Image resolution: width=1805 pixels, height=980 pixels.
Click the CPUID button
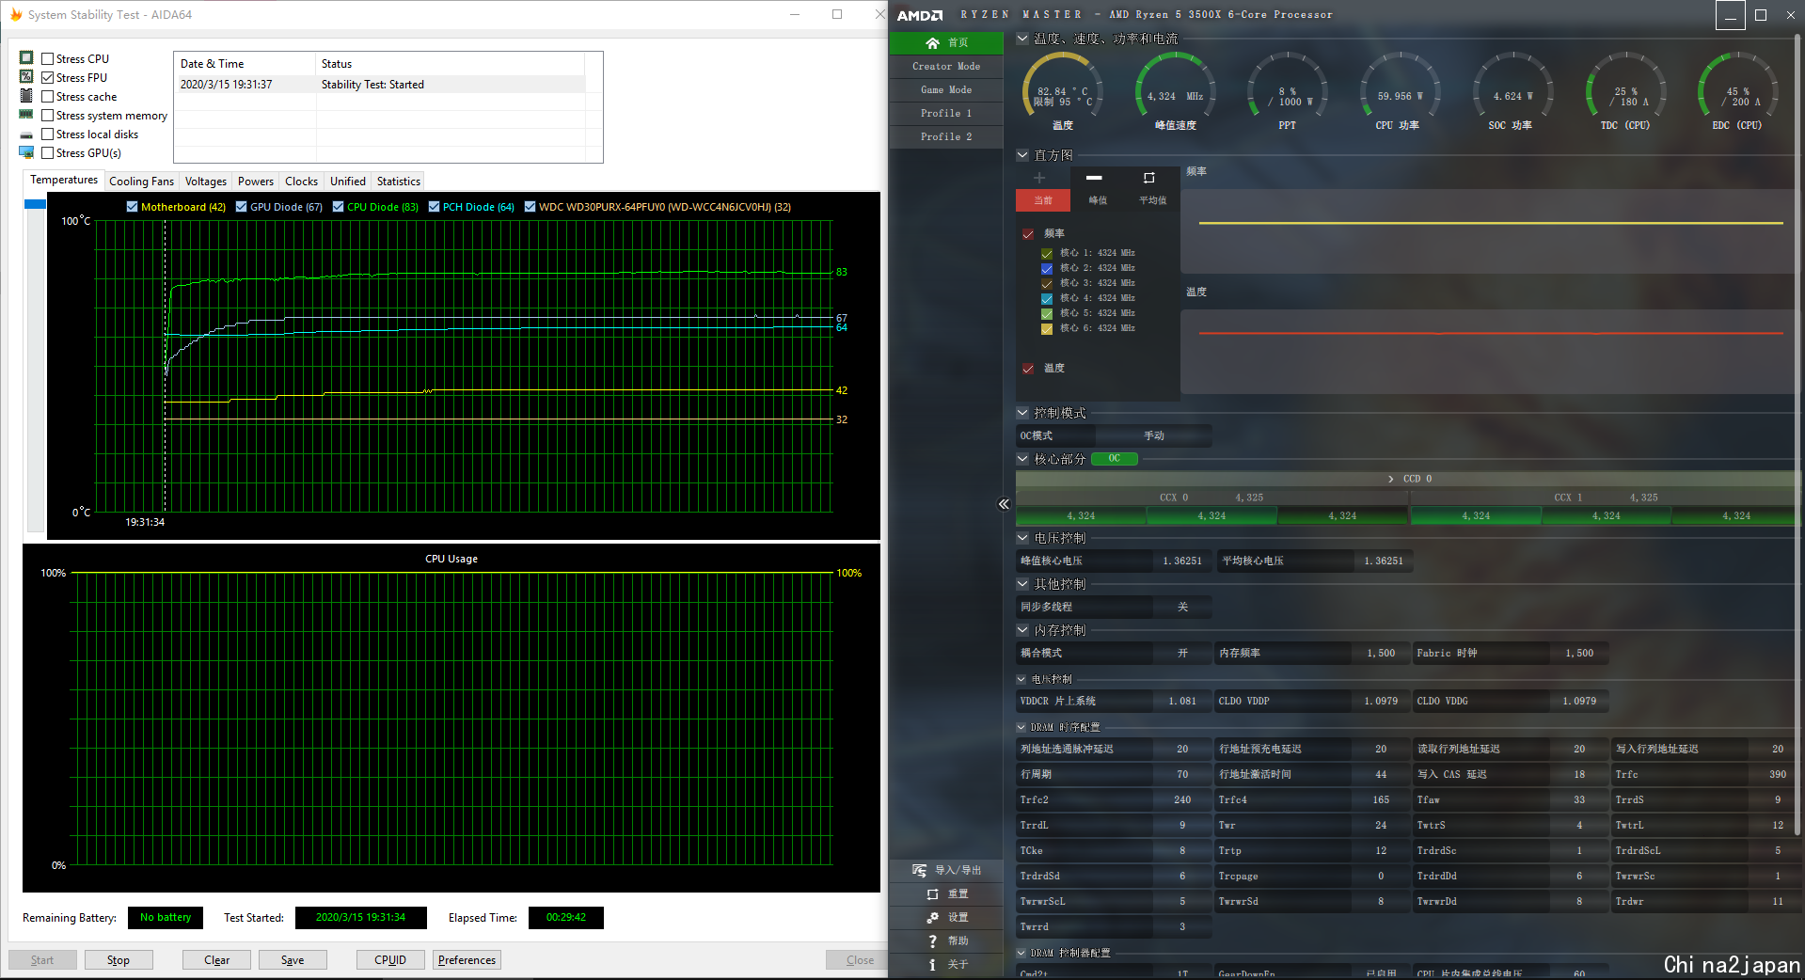coord(390,960)
